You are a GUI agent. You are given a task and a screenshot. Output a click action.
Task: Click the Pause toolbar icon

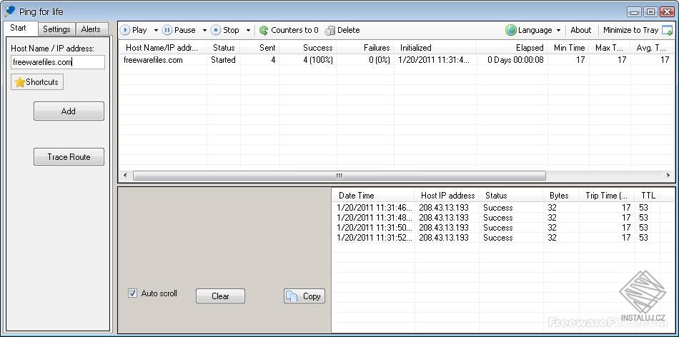167,30
